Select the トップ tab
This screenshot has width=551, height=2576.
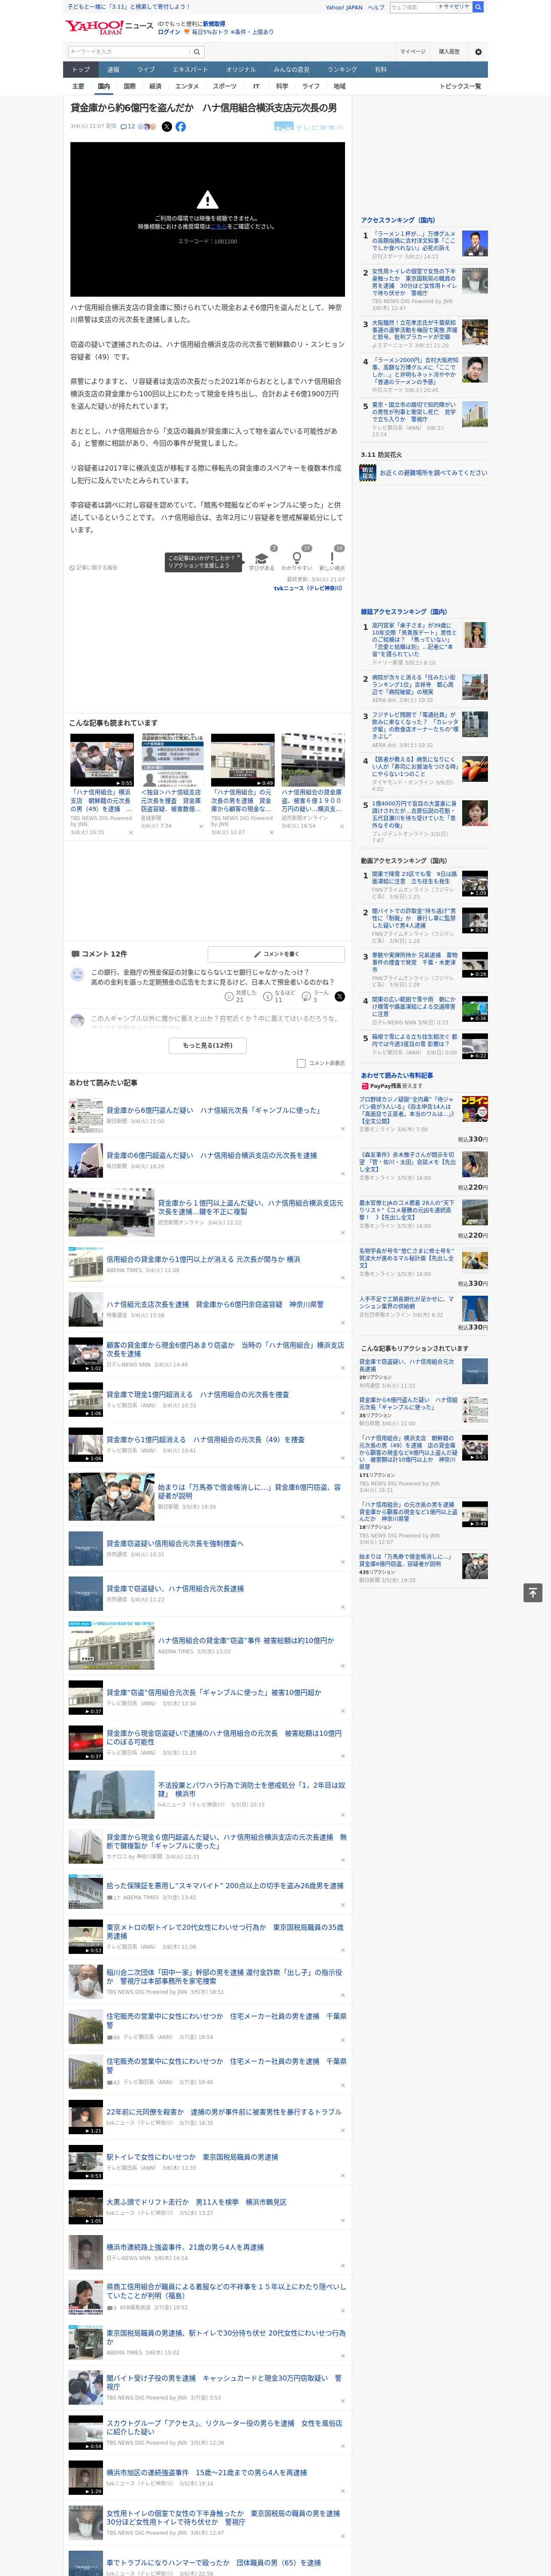coord(81,69)
